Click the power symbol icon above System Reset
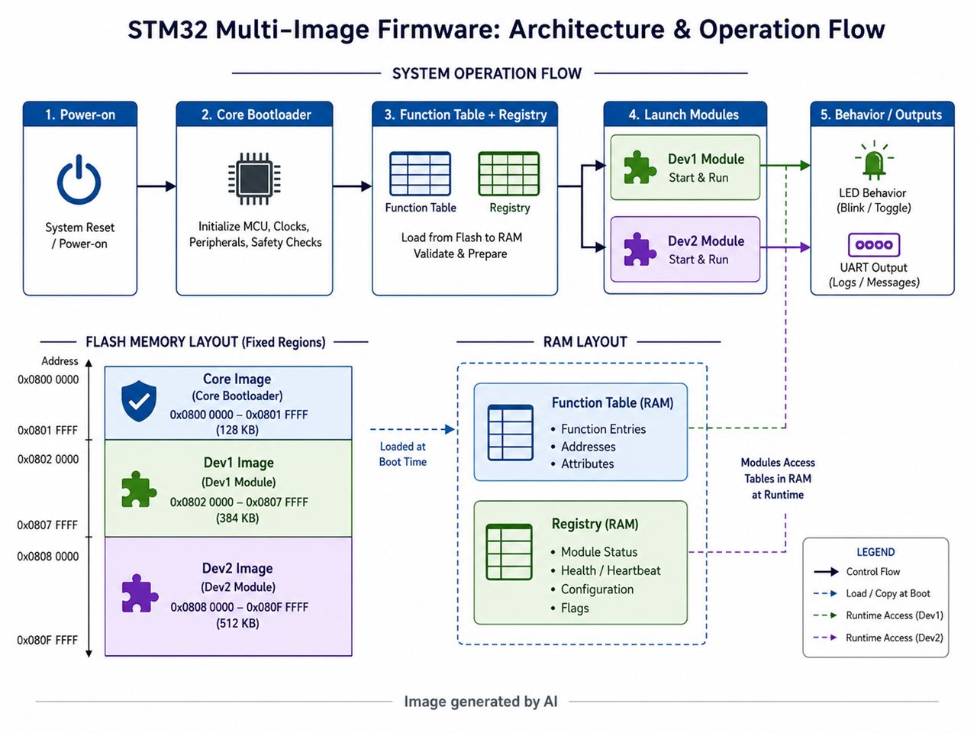The height and width of the screenshot is (733, 977). [x=79, y=180]
